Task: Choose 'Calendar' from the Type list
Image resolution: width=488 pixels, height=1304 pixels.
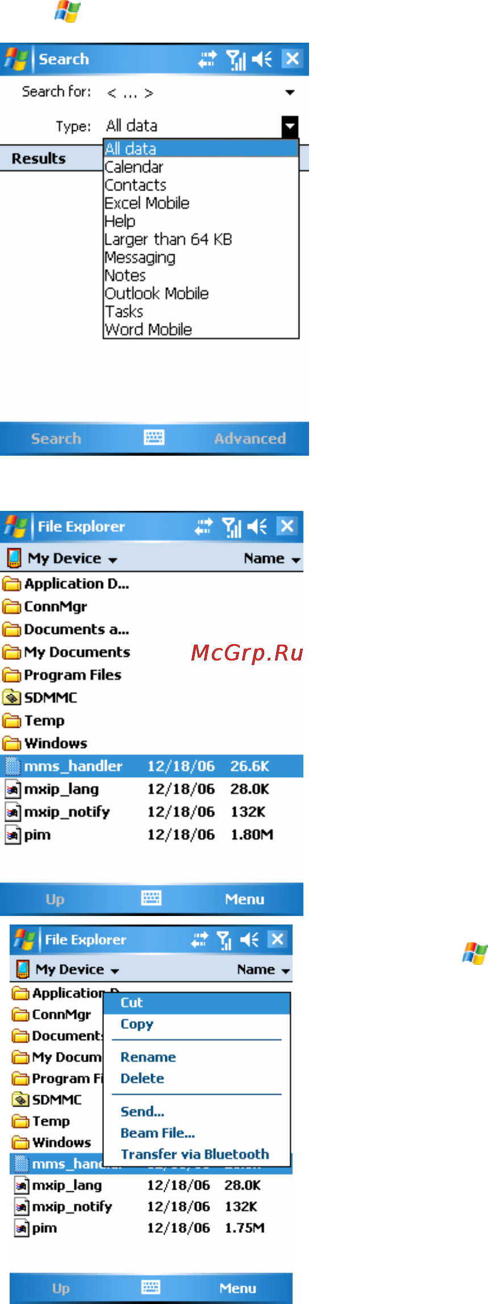Action: tap(201, 167)
